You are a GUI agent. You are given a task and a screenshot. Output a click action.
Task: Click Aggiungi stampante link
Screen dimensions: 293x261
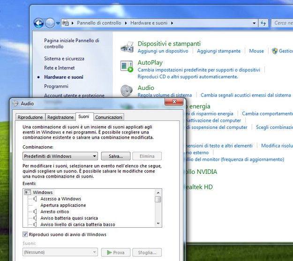(218, 51)
